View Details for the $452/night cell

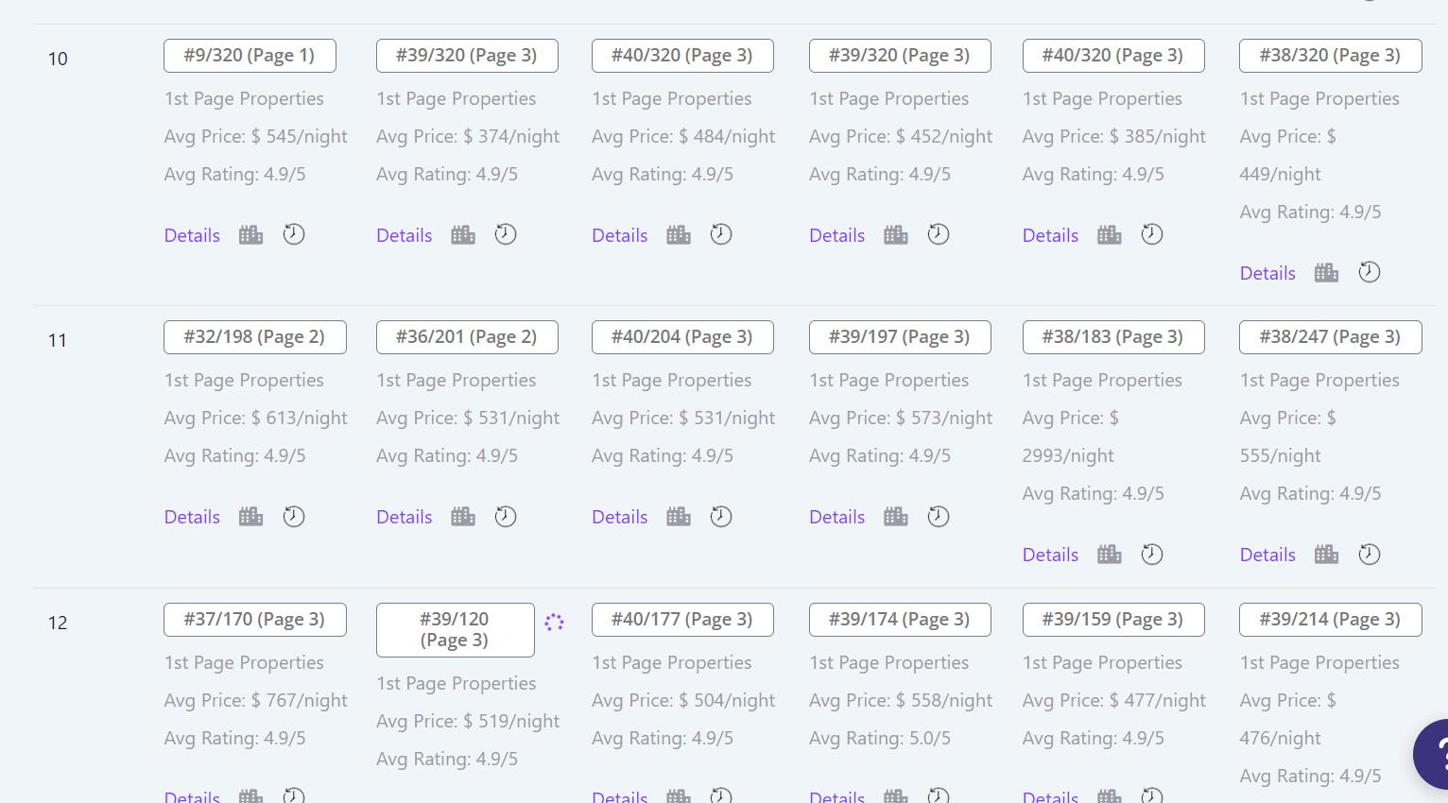[x=837, y=235]
